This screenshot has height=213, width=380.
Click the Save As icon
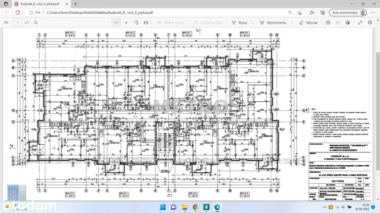click(348, 23)
